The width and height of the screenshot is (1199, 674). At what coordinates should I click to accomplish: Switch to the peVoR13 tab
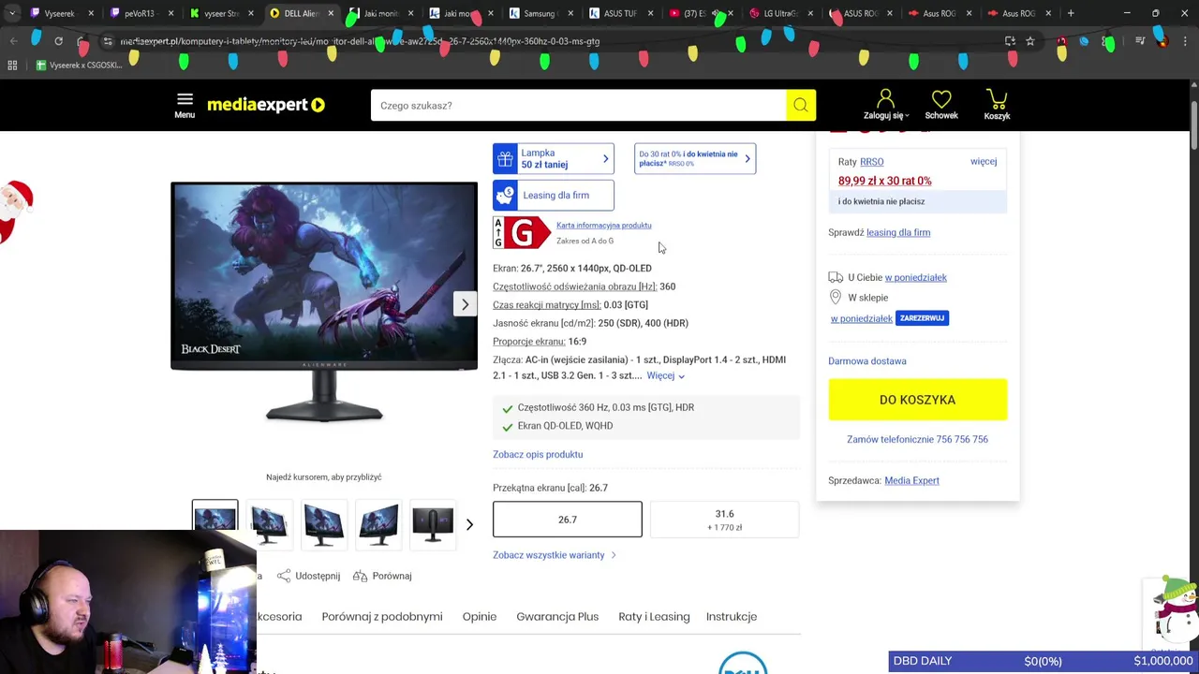point(141,13)
